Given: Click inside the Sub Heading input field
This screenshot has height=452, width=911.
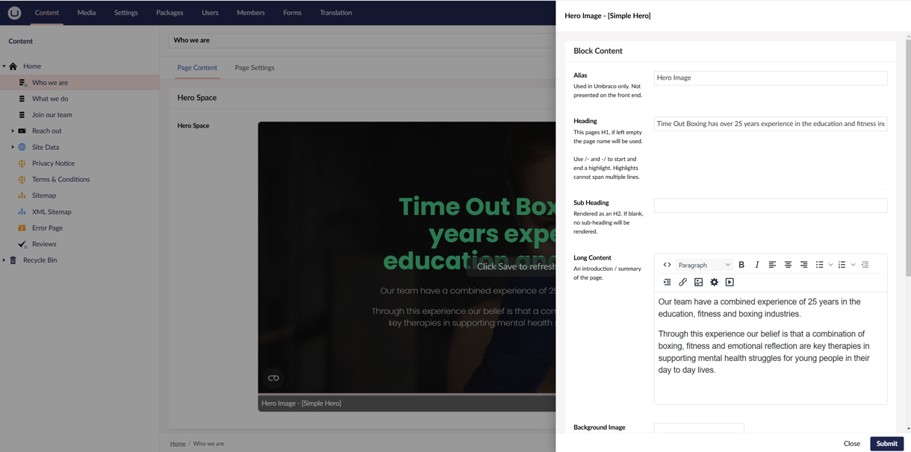Looking at the screenshot, I should [x=770, y=205].
